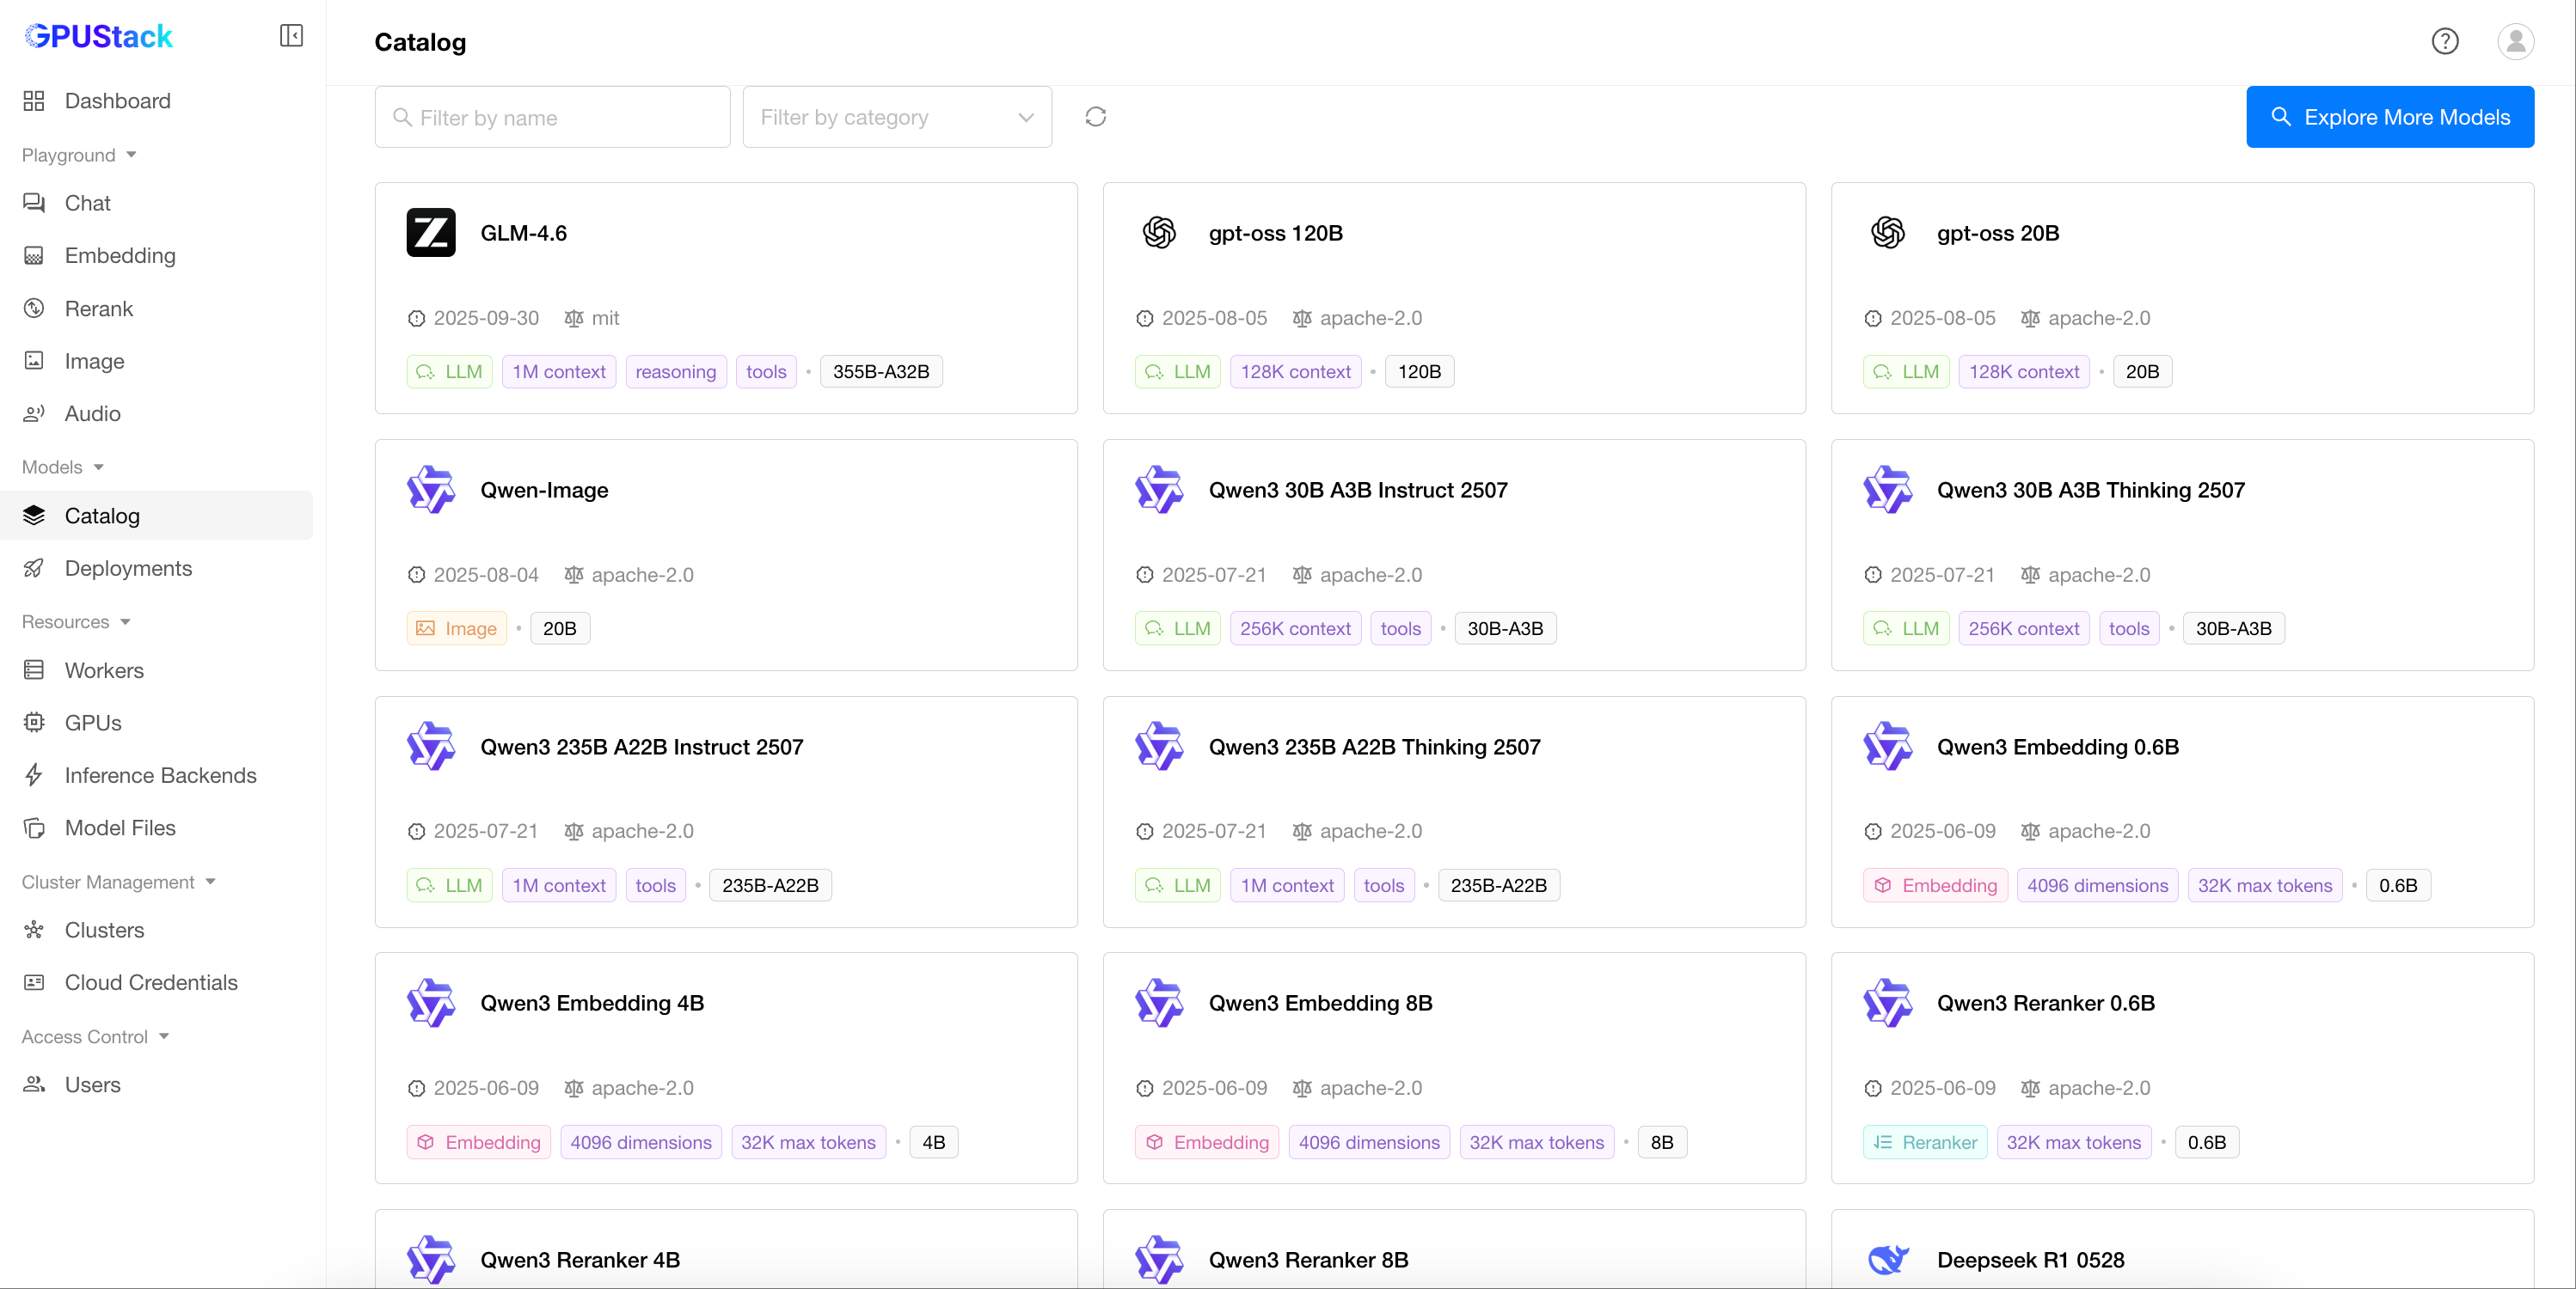The height and width of the screenshot is (1289, 2576).
Task: Click the GPUStack logo
Action: [99, 36]
